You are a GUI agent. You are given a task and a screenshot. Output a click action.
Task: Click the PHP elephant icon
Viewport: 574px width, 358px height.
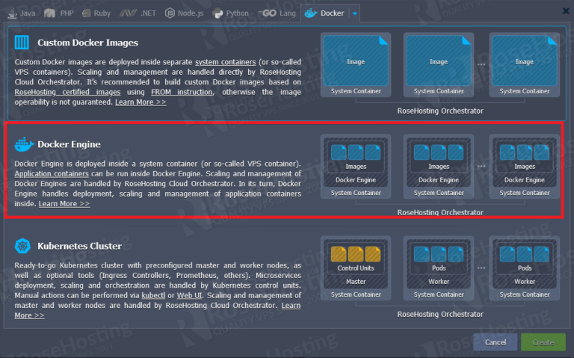49,13
